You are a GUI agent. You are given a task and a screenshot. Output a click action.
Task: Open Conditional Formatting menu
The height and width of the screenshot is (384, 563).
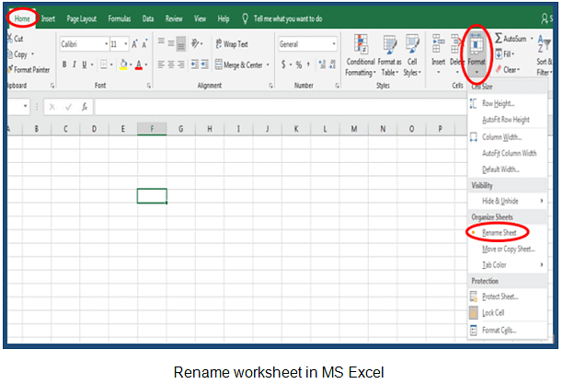[361, 55]
